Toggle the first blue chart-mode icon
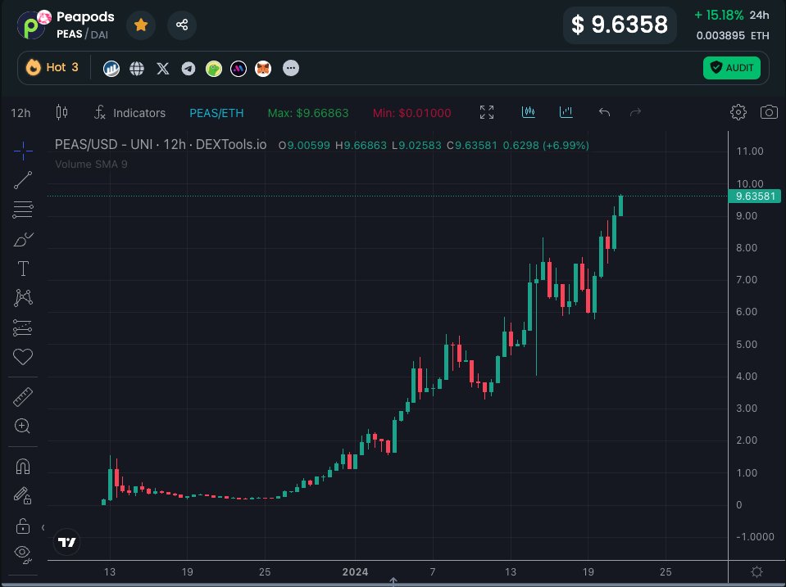The image size is (786, 587). click(x=528, y=112)
